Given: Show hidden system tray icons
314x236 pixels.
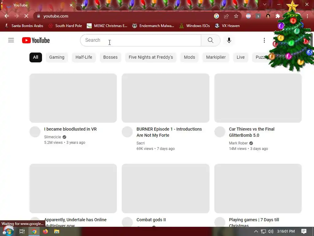Looking at the screenshot, I should coord(256,231).
